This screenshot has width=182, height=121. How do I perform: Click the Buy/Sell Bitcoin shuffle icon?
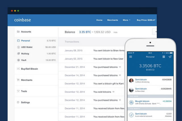(x=18, y=69)
